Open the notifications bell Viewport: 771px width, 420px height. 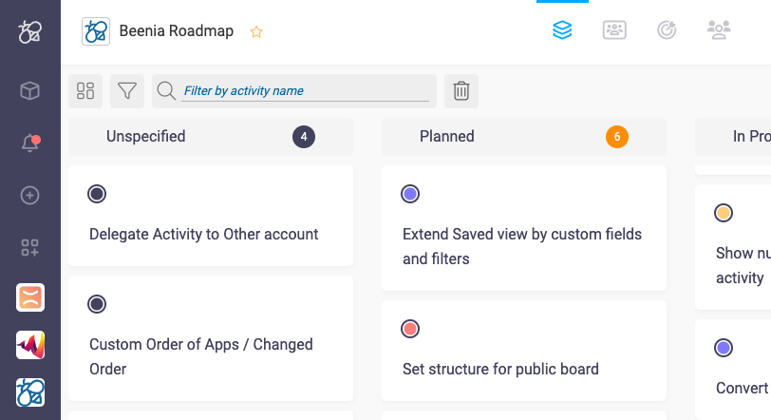(30, 143)
